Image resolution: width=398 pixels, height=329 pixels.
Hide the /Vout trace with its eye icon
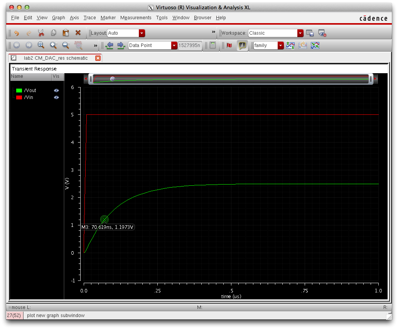tap(56, 91)
